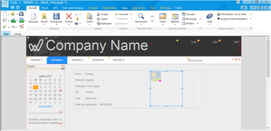Click the Couper scissors icon
271x131 pixels.
pos(98,14)
